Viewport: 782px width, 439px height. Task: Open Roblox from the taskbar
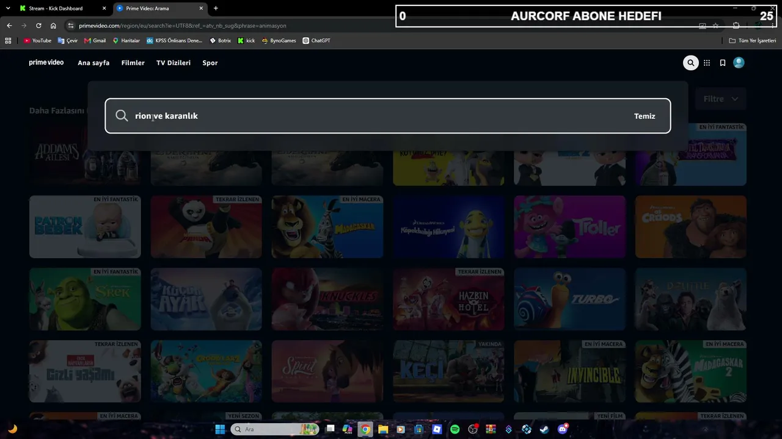pos(437,429)
